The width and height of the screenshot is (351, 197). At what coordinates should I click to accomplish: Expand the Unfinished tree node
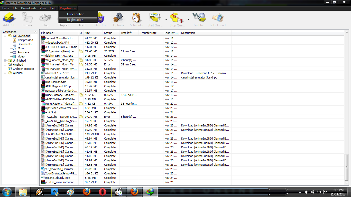point(5,61)
